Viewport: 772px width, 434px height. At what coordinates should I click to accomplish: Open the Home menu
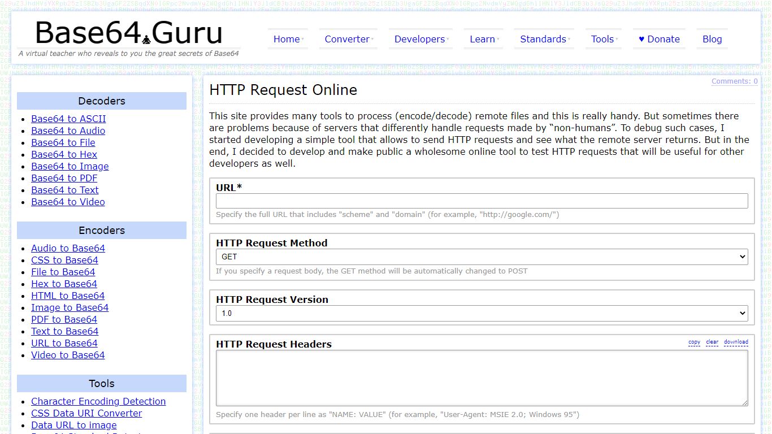click(x=288, y=39)
